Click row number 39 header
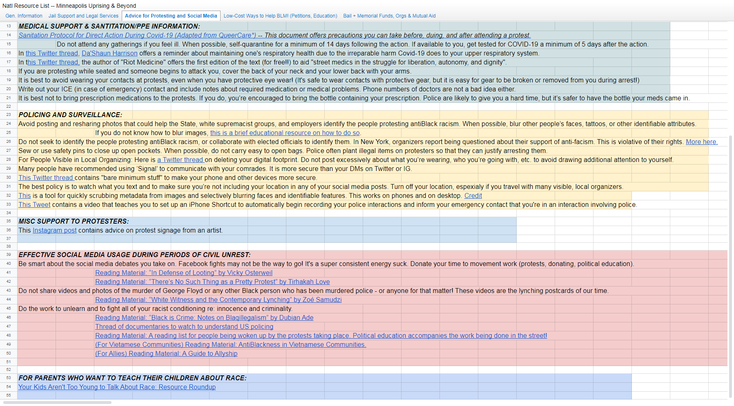Image resolution: width=734 pixels, height=406 pixels. pos(9,255)
